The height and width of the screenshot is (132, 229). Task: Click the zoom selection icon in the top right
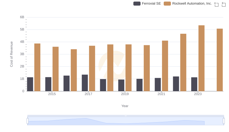coord(216,4)
